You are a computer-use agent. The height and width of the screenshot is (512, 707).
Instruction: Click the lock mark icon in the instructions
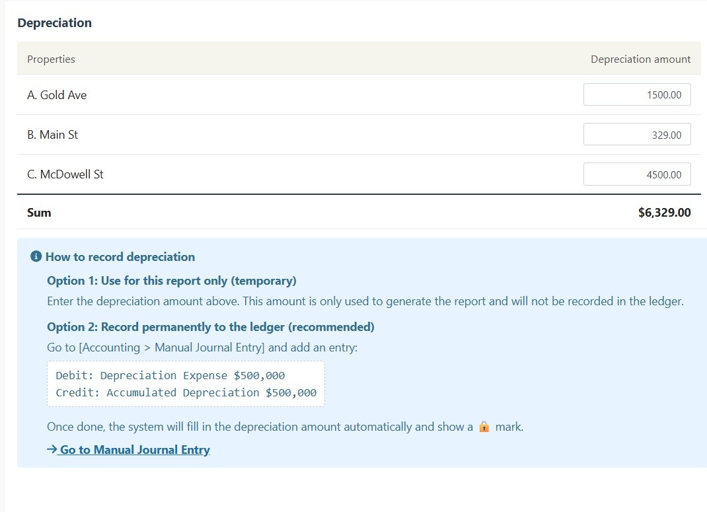484,426
